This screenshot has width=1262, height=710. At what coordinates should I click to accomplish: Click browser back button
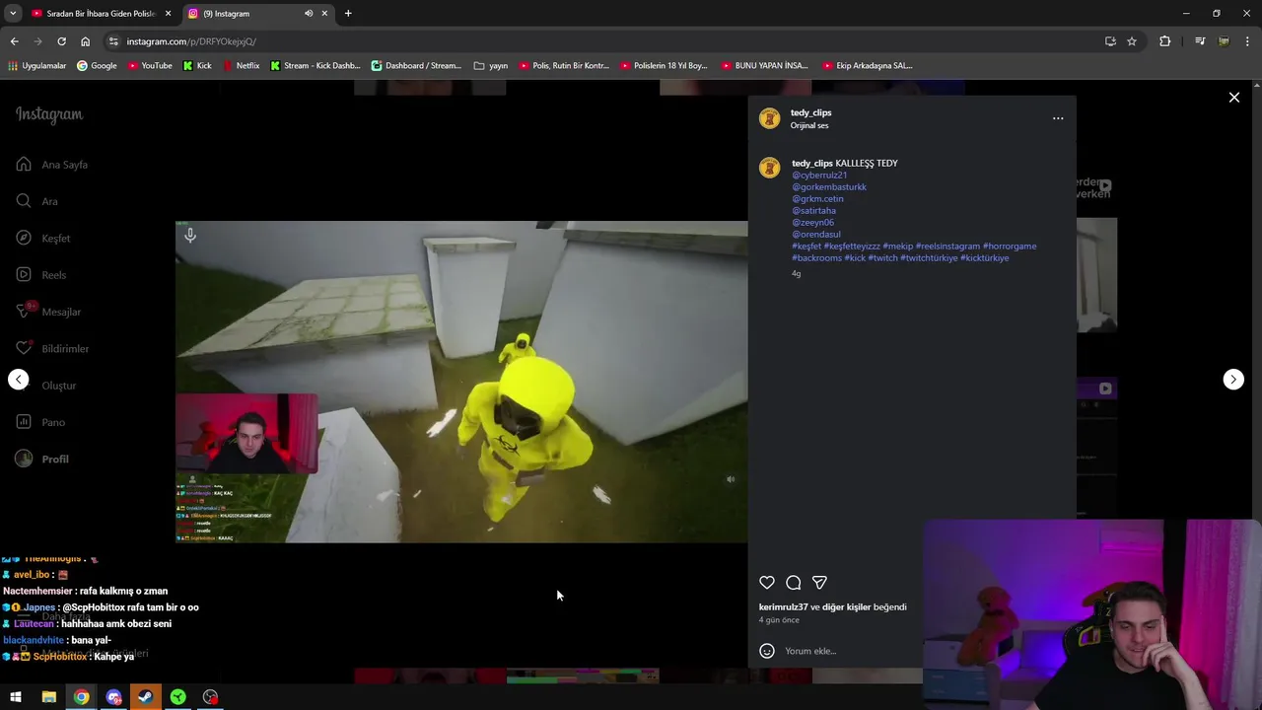[x=14, y=41]
